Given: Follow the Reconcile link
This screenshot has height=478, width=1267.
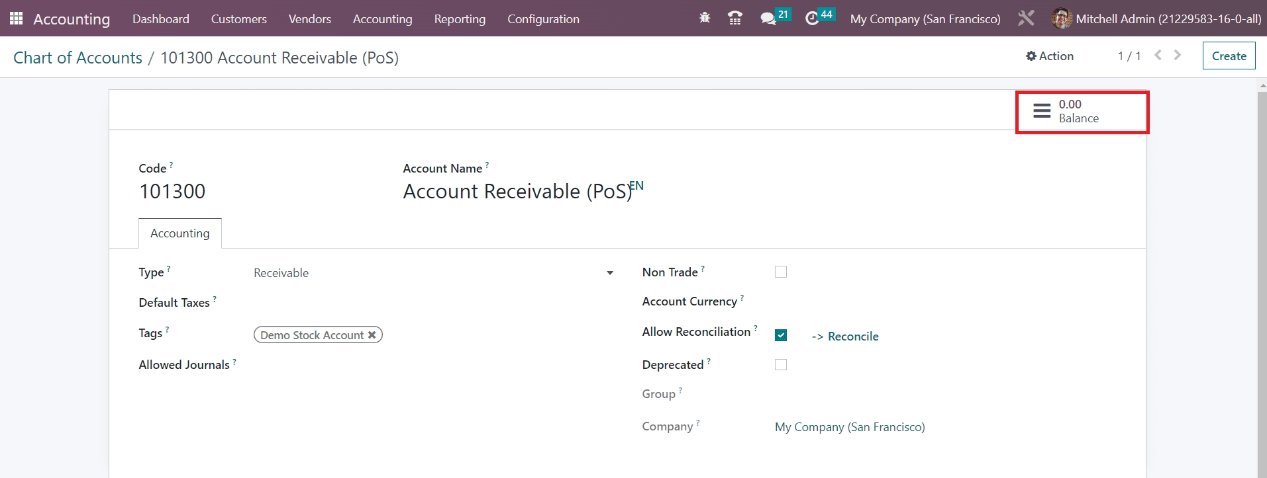Looking at the screenshot, I should coord(845,337).
